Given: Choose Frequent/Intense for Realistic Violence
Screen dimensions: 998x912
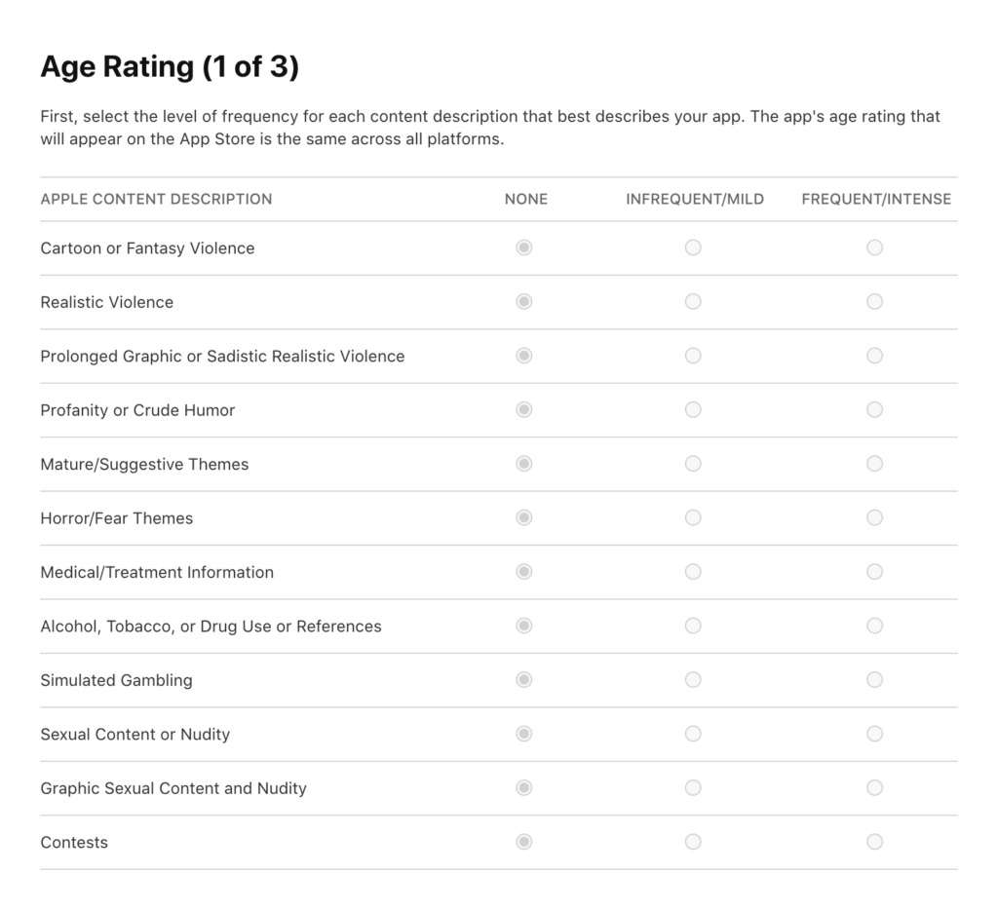Looking at the screenshot, I should pyautogui.click(x=874, y=302).
